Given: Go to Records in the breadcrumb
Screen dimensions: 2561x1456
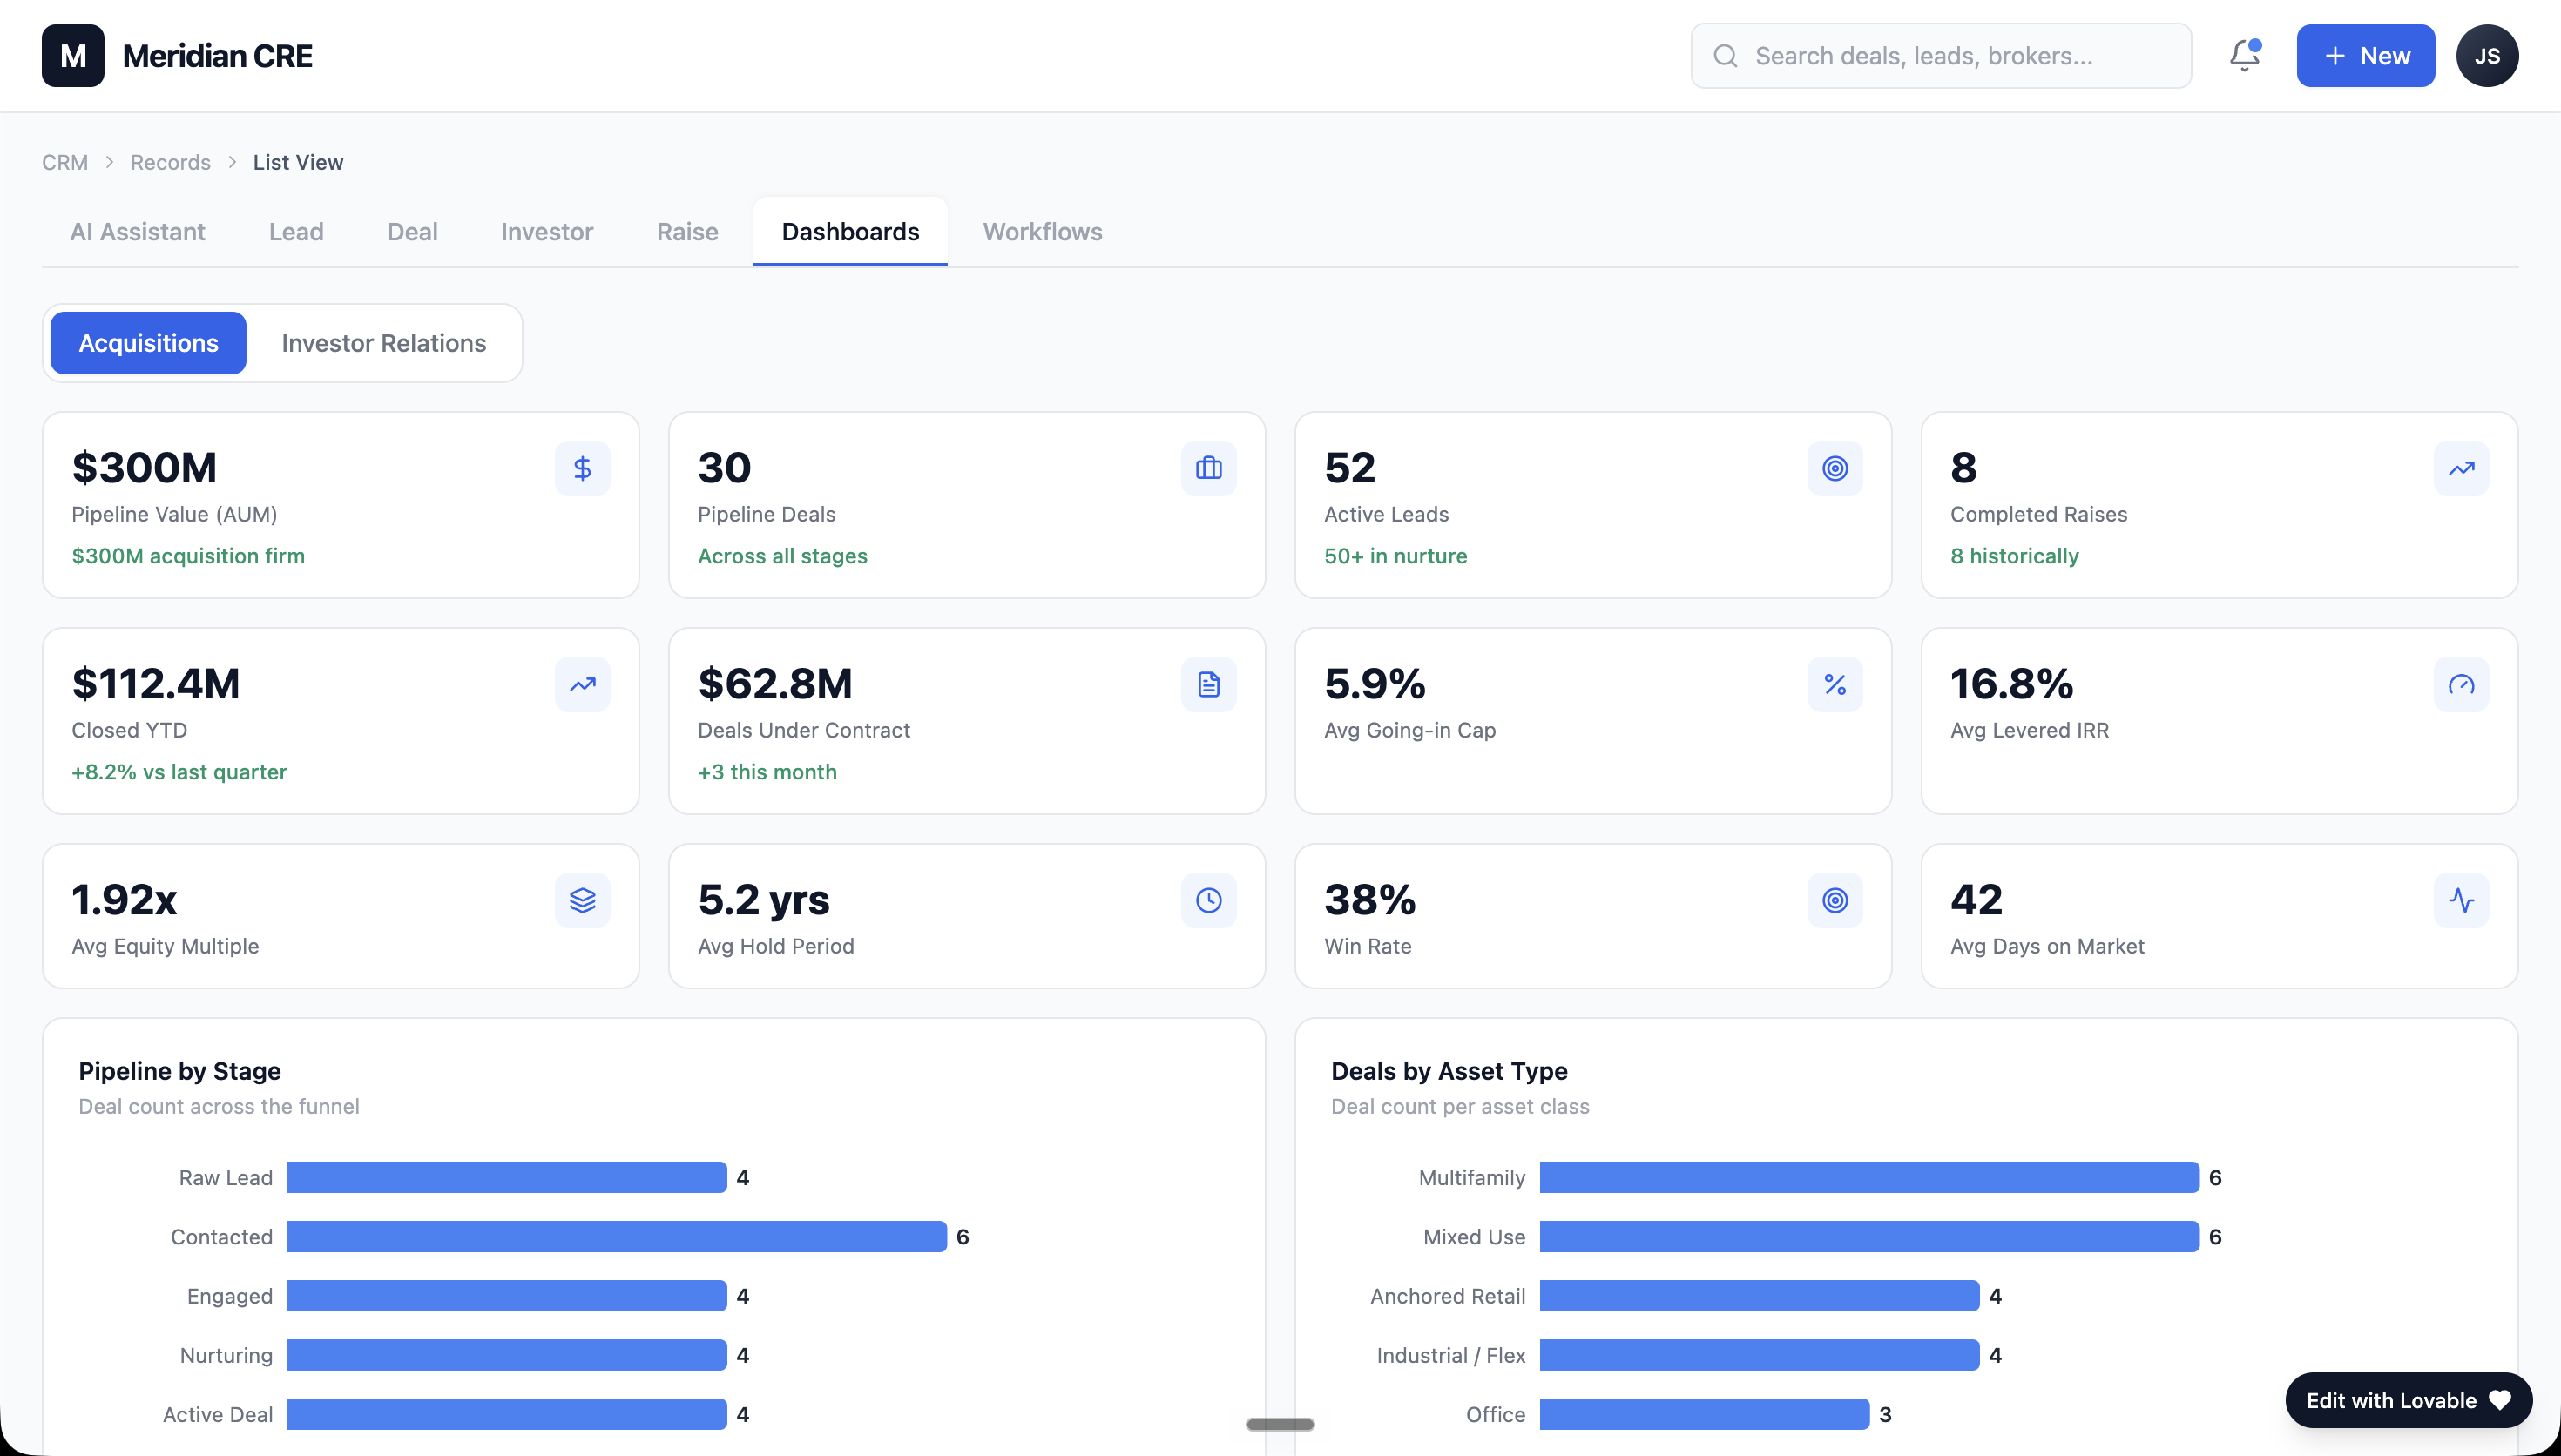Looking at the screenshot, I should (x=170, y=162).
